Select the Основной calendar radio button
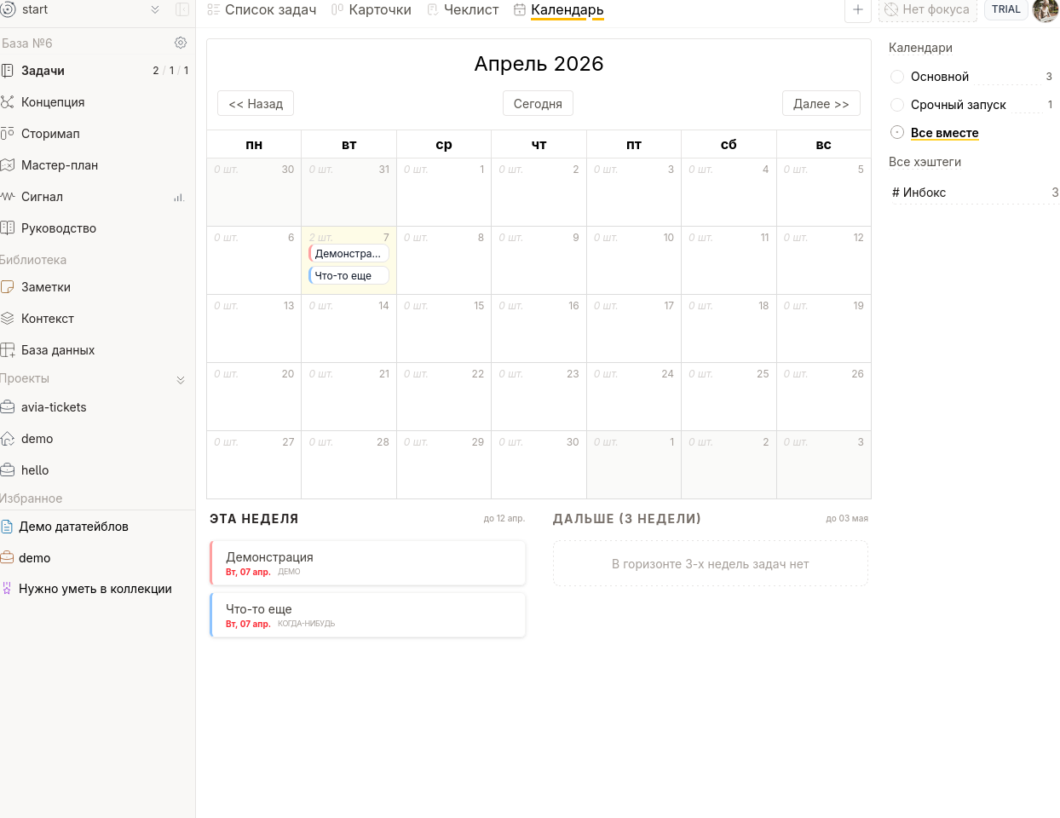 pyautogui.click(x=897, y=77)
